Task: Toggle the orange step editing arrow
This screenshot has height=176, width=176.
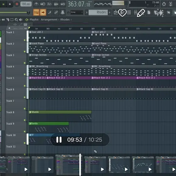Action: click(x=43, y=12)
